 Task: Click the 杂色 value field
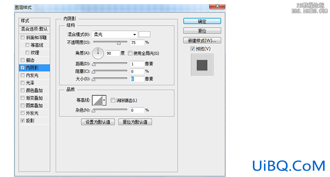point(137,110)
